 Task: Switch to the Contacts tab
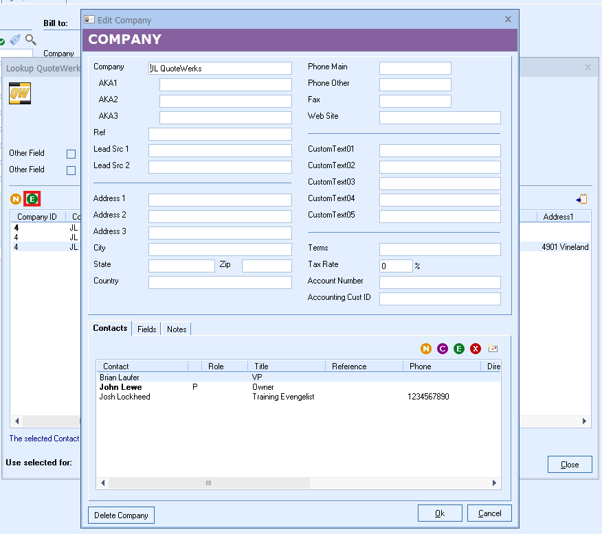point(110,328)
